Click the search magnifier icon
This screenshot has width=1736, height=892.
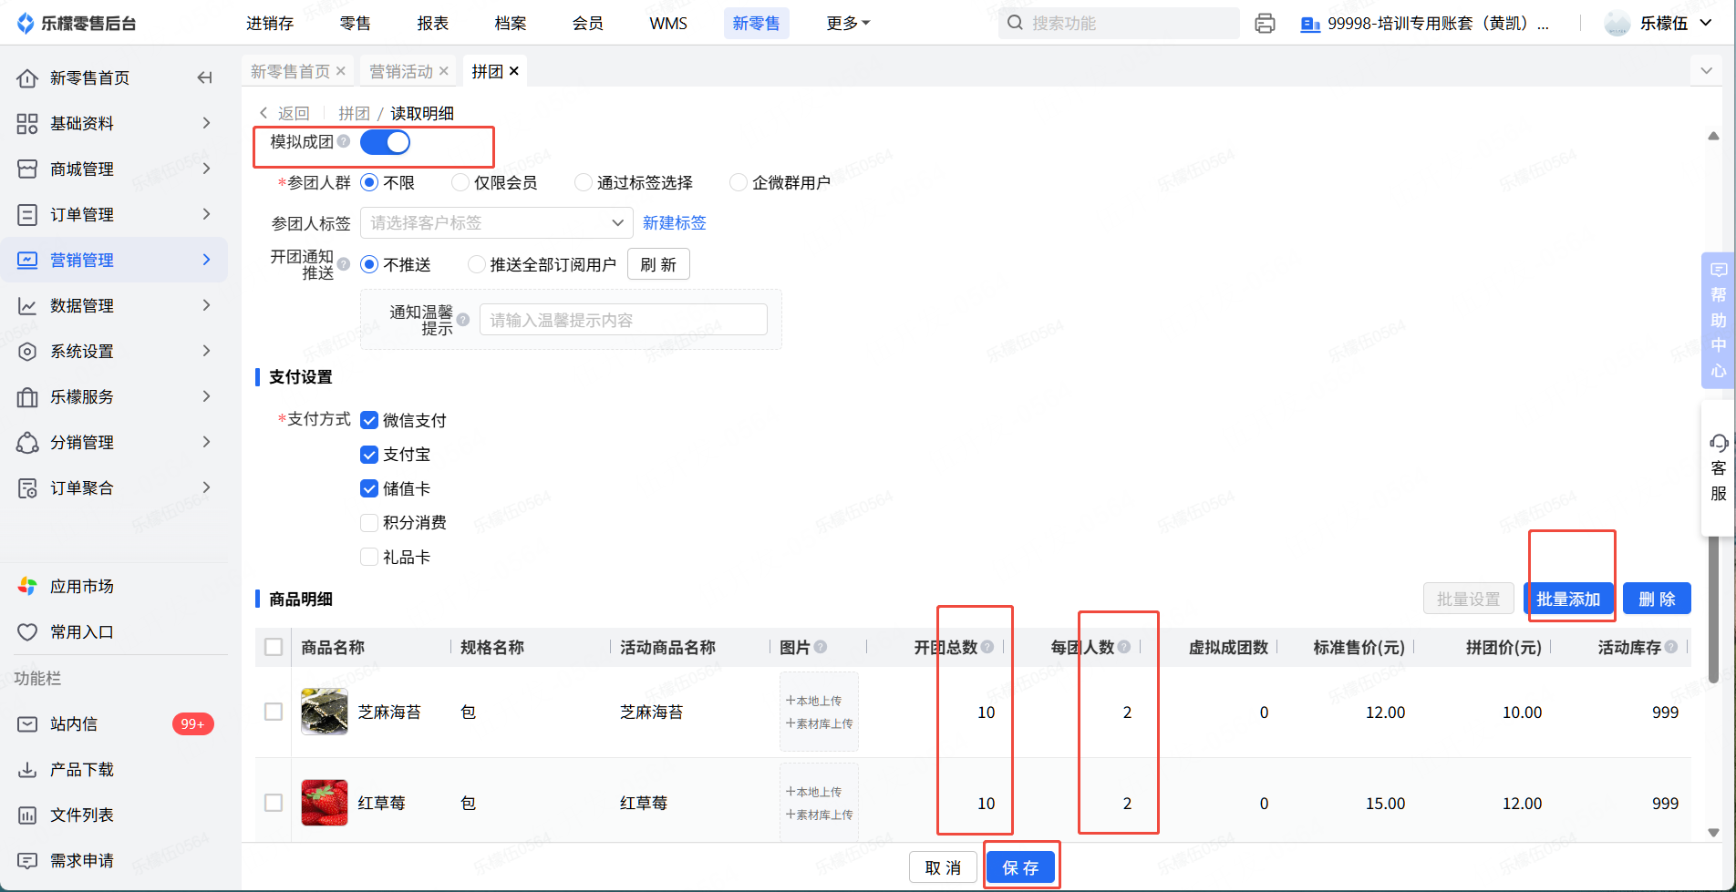(x=1015, y=23)
